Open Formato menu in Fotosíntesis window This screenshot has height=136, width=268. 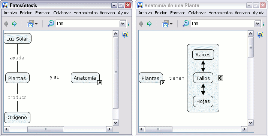point(43,13)
